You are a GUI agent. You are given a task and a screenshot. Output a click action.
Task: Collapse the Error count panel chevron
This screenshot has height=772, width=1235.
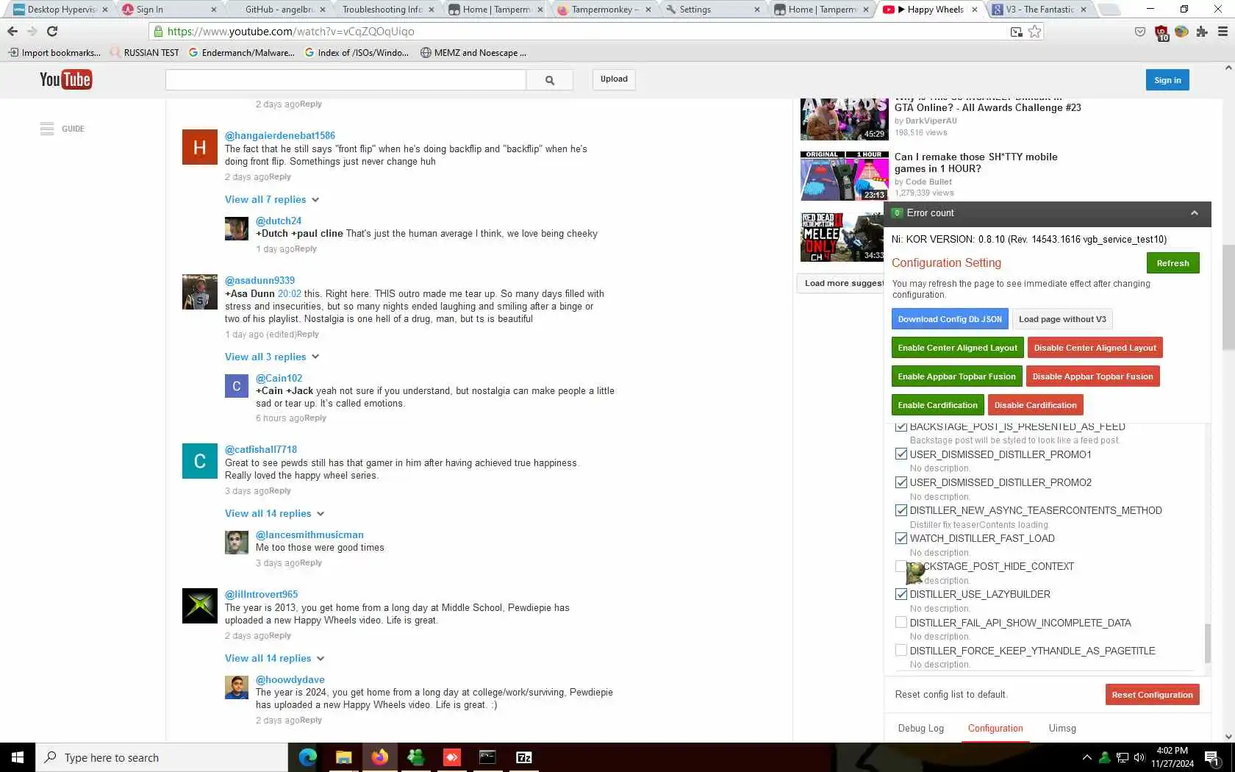tap(1195, 213)
